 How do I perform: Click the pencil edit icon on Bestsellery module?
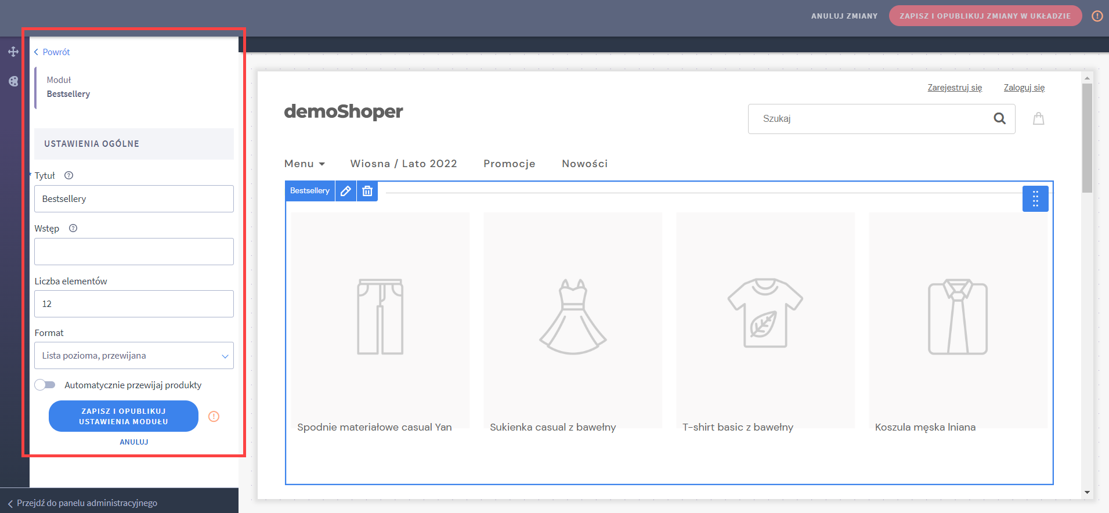pyautogui.click(x=346, y=191)
